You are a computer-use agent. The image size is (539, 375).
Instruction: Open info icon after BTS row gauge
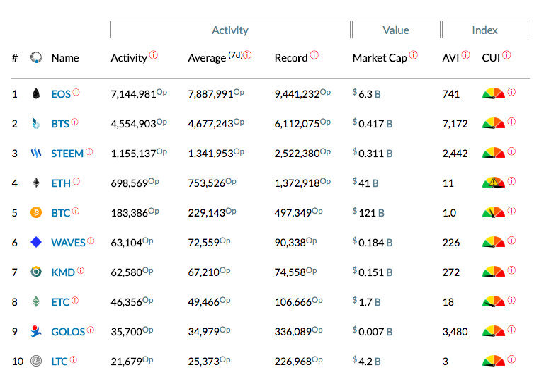[511, 122]
